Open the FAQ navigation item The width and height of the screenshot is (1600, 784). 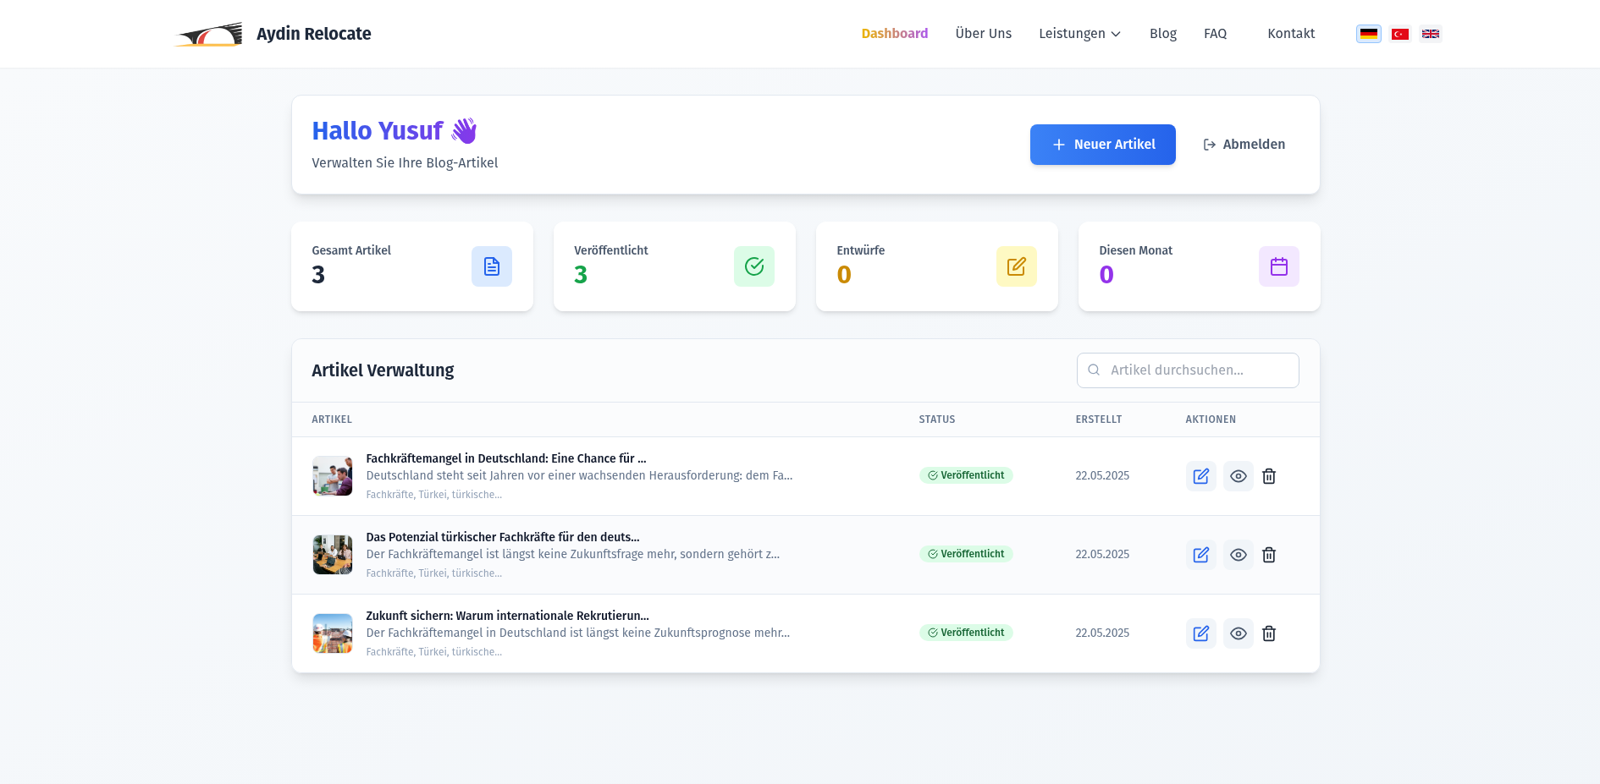point(1215,34)
